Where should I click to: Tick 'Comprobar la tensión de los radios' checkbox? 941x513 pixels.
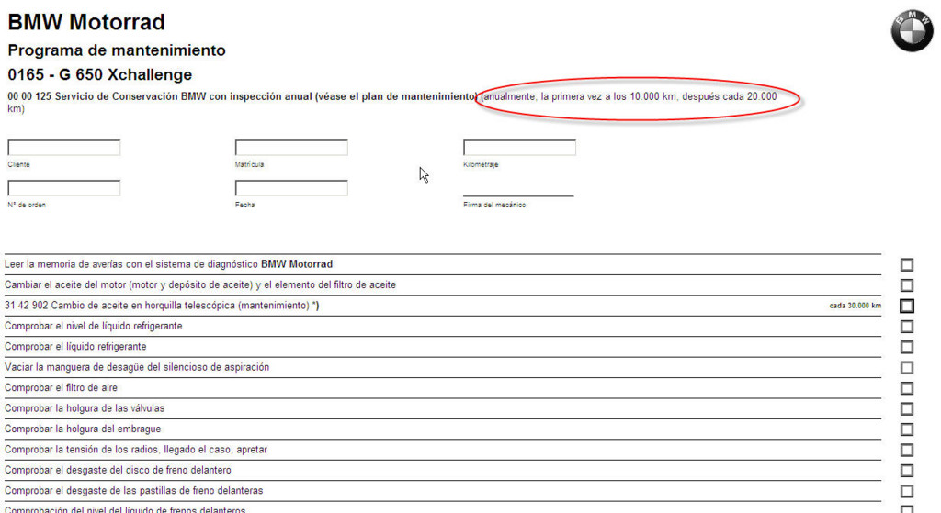point(907,450)
